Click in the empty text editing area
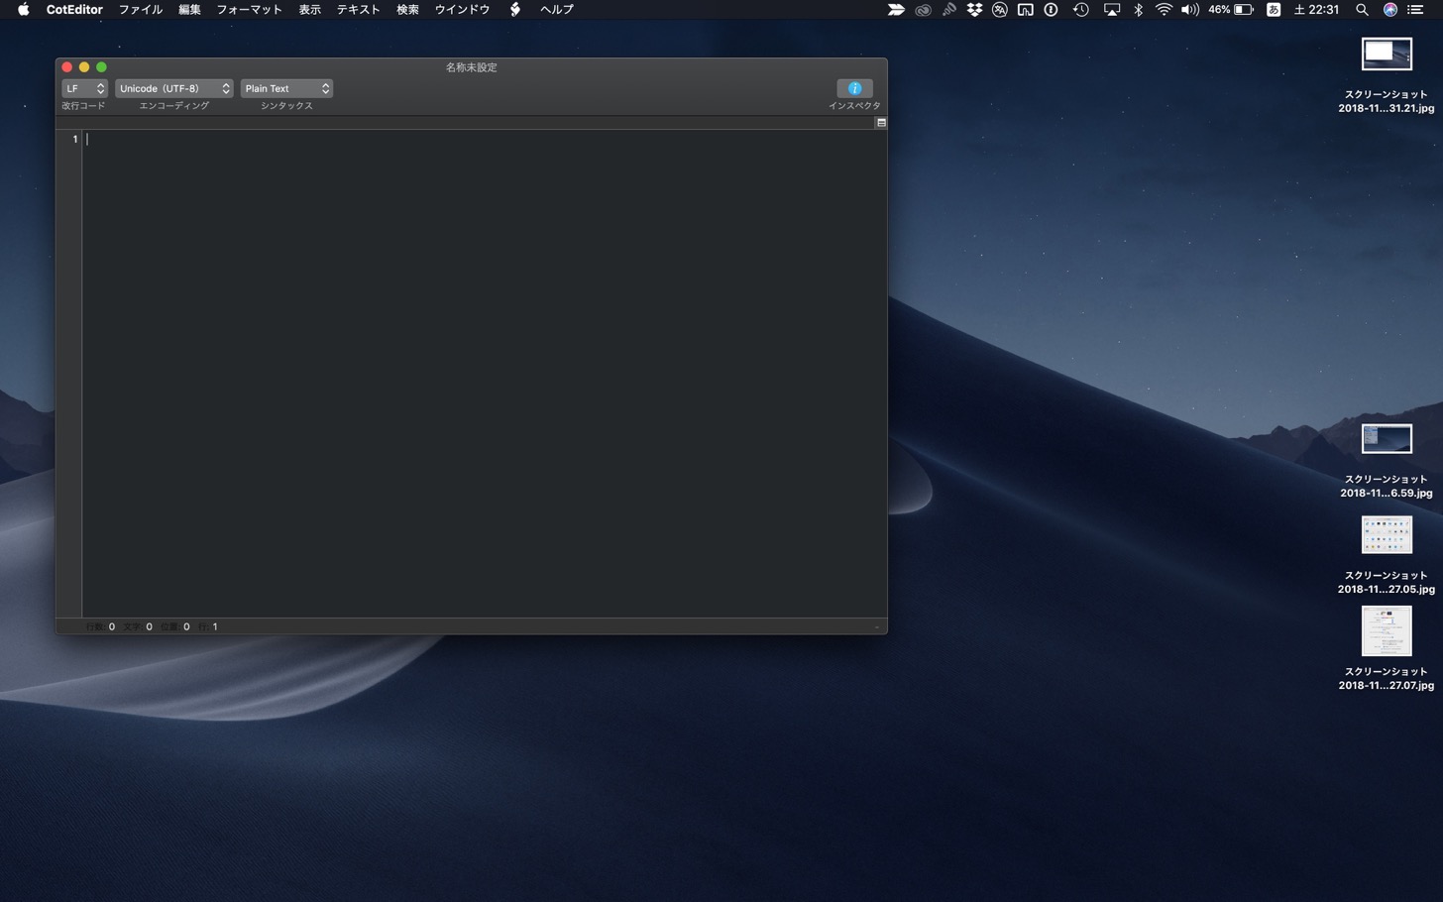 (x=484, y=373)
